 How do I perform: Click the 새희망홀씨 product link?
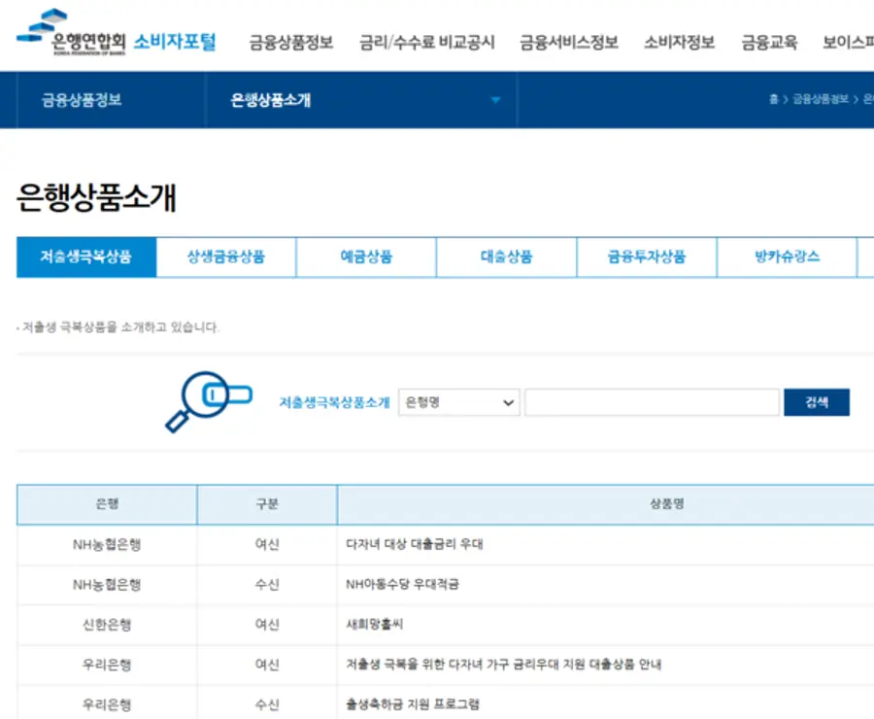coord(374,625)
